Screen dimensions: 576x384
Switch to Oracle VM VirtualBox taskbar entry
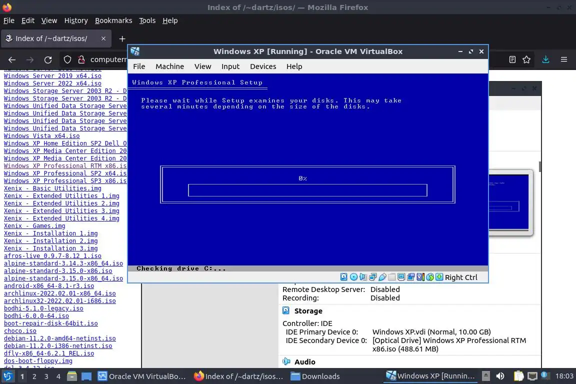[142, 376]
